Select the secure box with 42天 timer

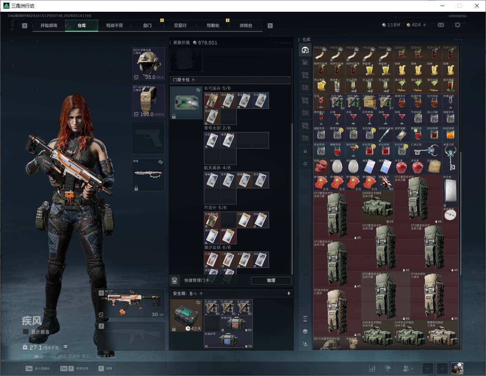[x=186, y=315]
